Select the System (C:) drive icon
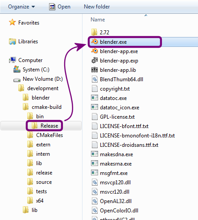 point(17,70)
